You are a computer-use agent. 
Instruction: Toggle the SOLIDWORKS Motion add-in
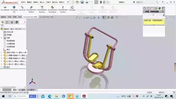(31, 9)
